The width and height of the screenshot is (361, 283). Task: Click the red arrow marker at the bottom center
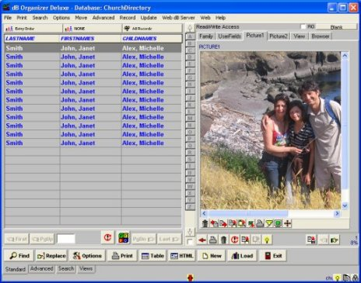190,278
